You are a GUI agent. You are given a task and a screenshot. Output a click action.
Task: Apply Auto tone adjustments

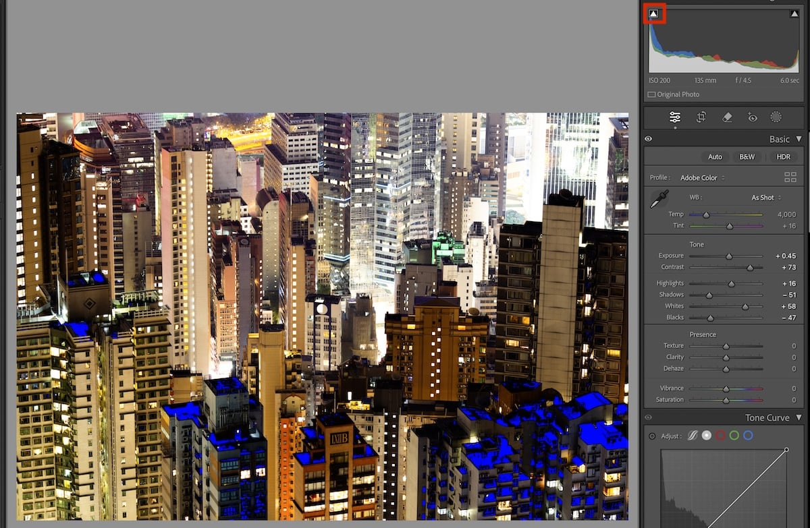pos(715,156)
